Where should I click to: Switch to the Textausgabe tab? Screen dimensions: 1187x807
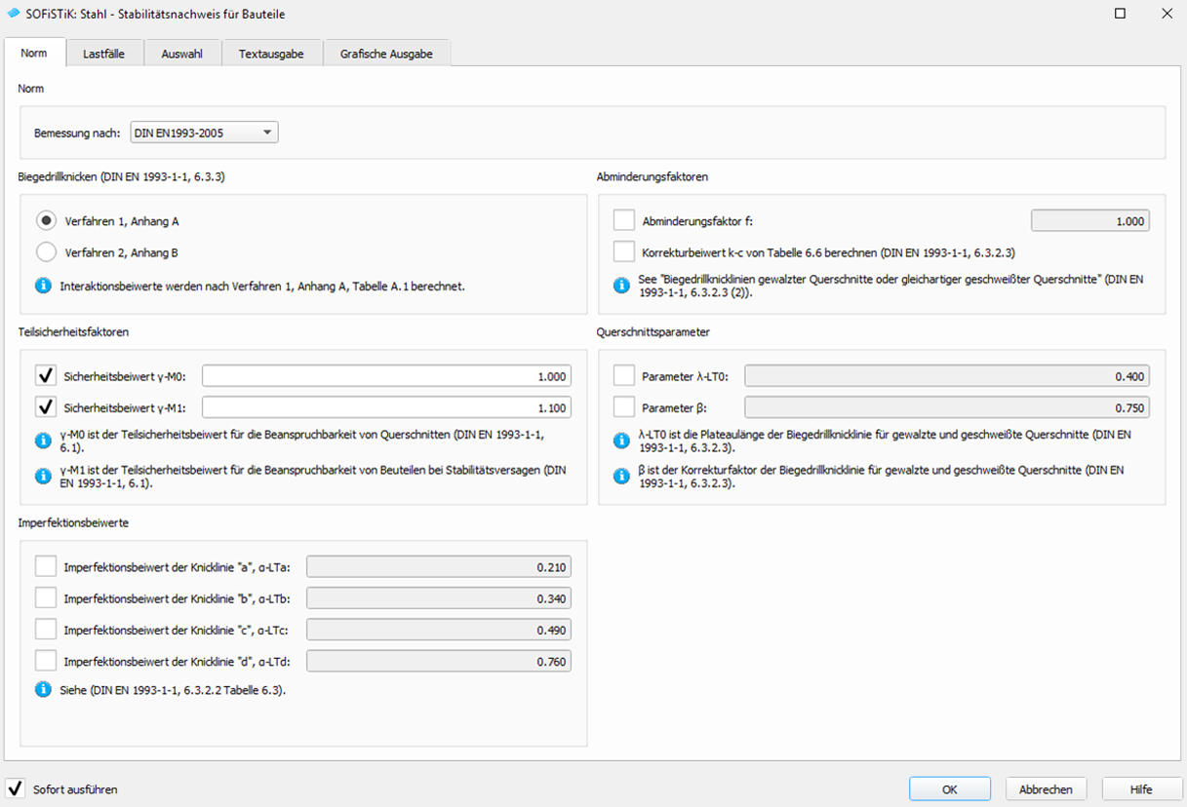(271, 54)
